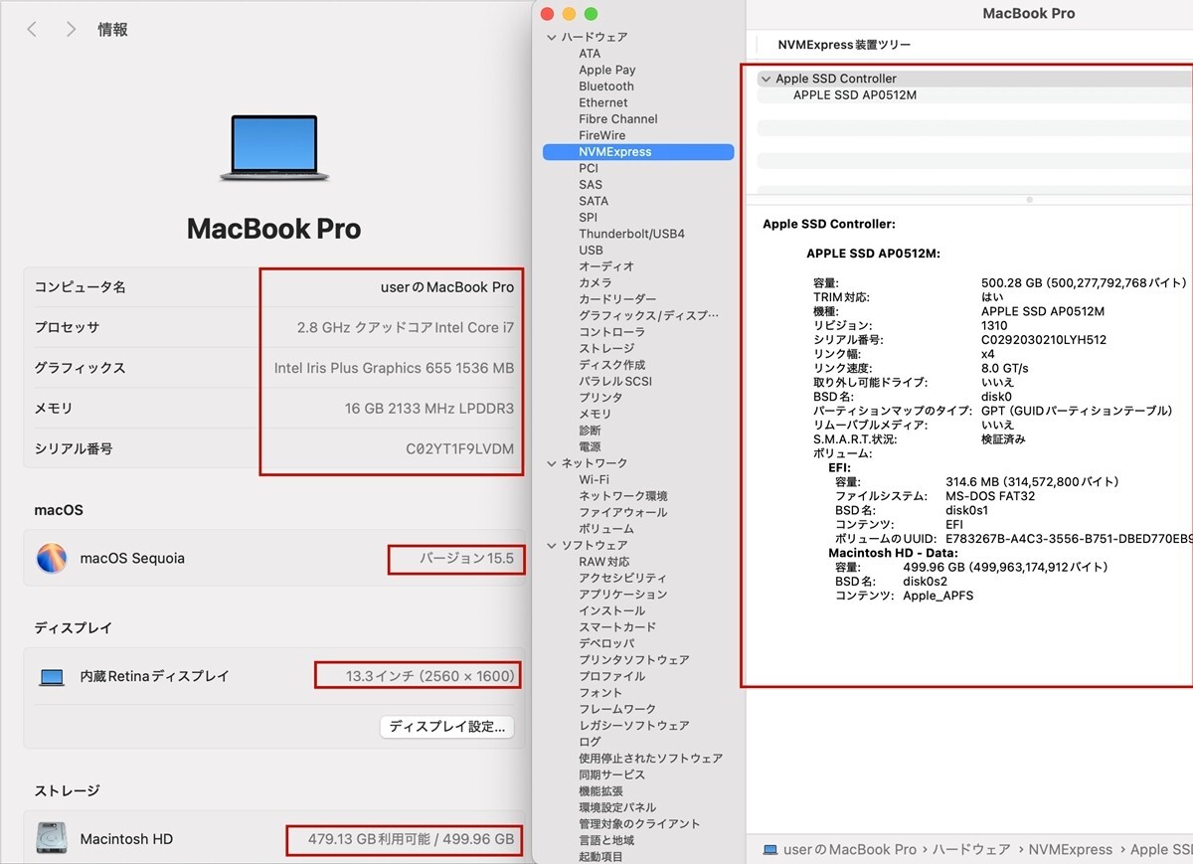This screenshot has width=1193, height=864.
Task: Click the MacBook Pro laptop image
Action: pos(274,148)
